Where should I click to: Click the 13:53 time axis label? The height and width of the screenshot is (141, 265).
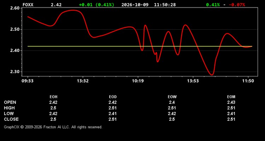pyautogui.click(x=193, y=81)
